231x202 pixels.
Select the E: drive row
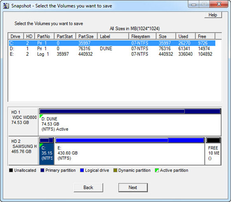112,54
